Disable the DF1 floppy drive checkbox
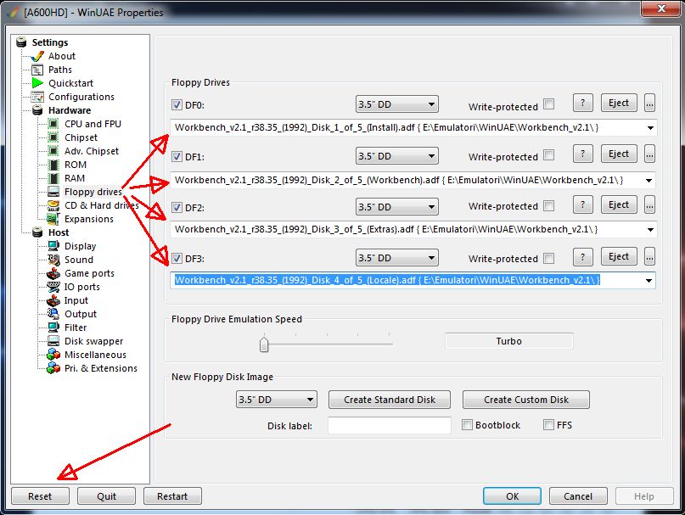Screen dimensions: 685x515 177,157
